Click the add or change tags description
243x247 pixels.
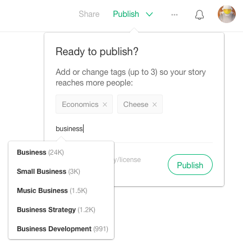click(x=131, y=77)
